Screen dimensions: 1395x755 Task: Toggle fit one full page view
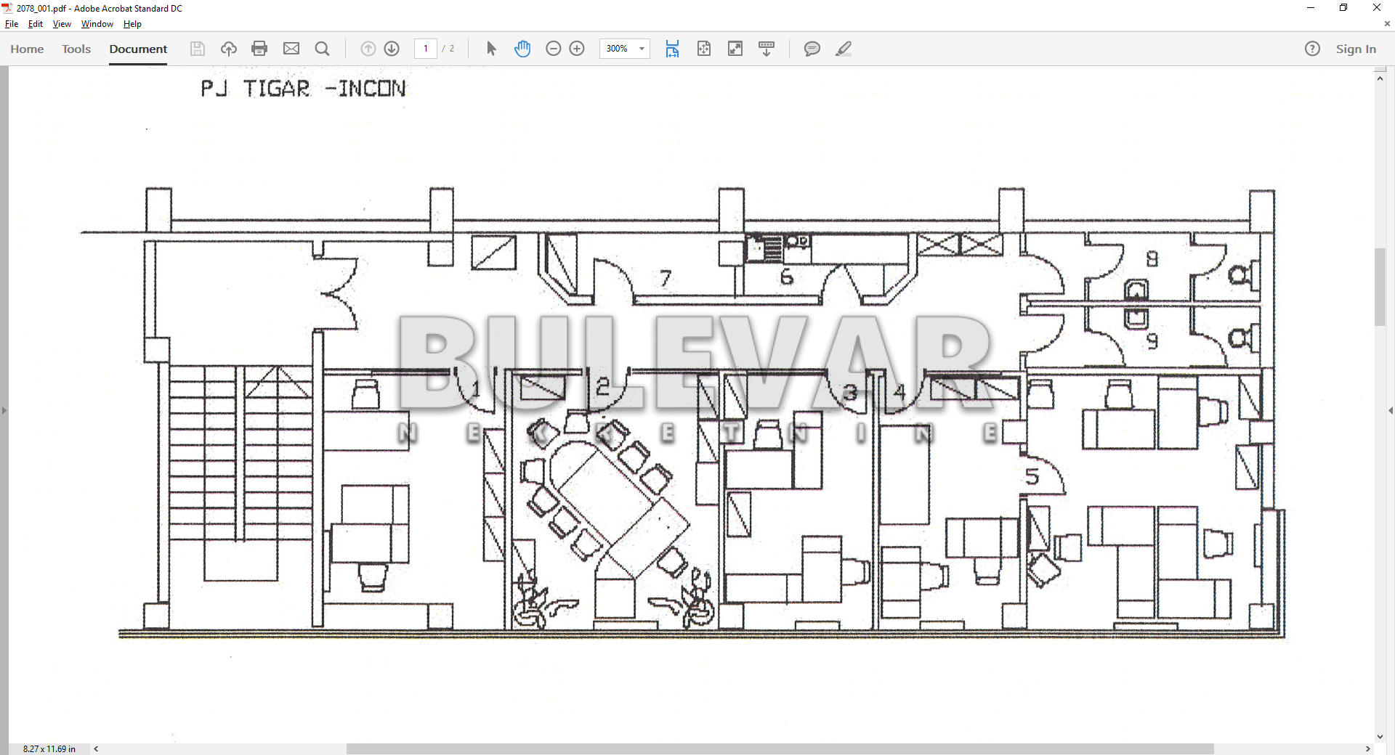pos(704,49)
